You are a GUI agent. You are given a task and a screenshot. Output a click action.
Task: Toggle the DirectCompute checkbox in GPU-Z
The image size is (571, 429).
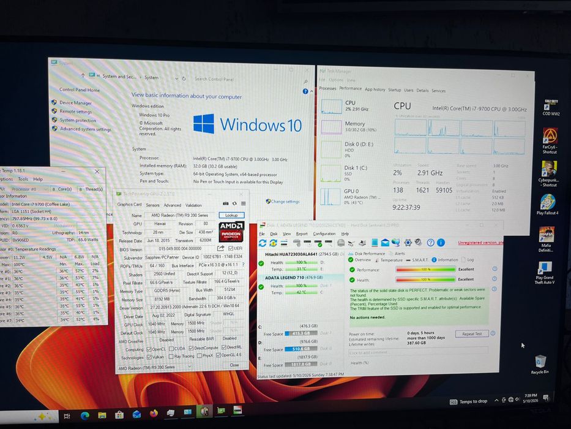(191, 348)
